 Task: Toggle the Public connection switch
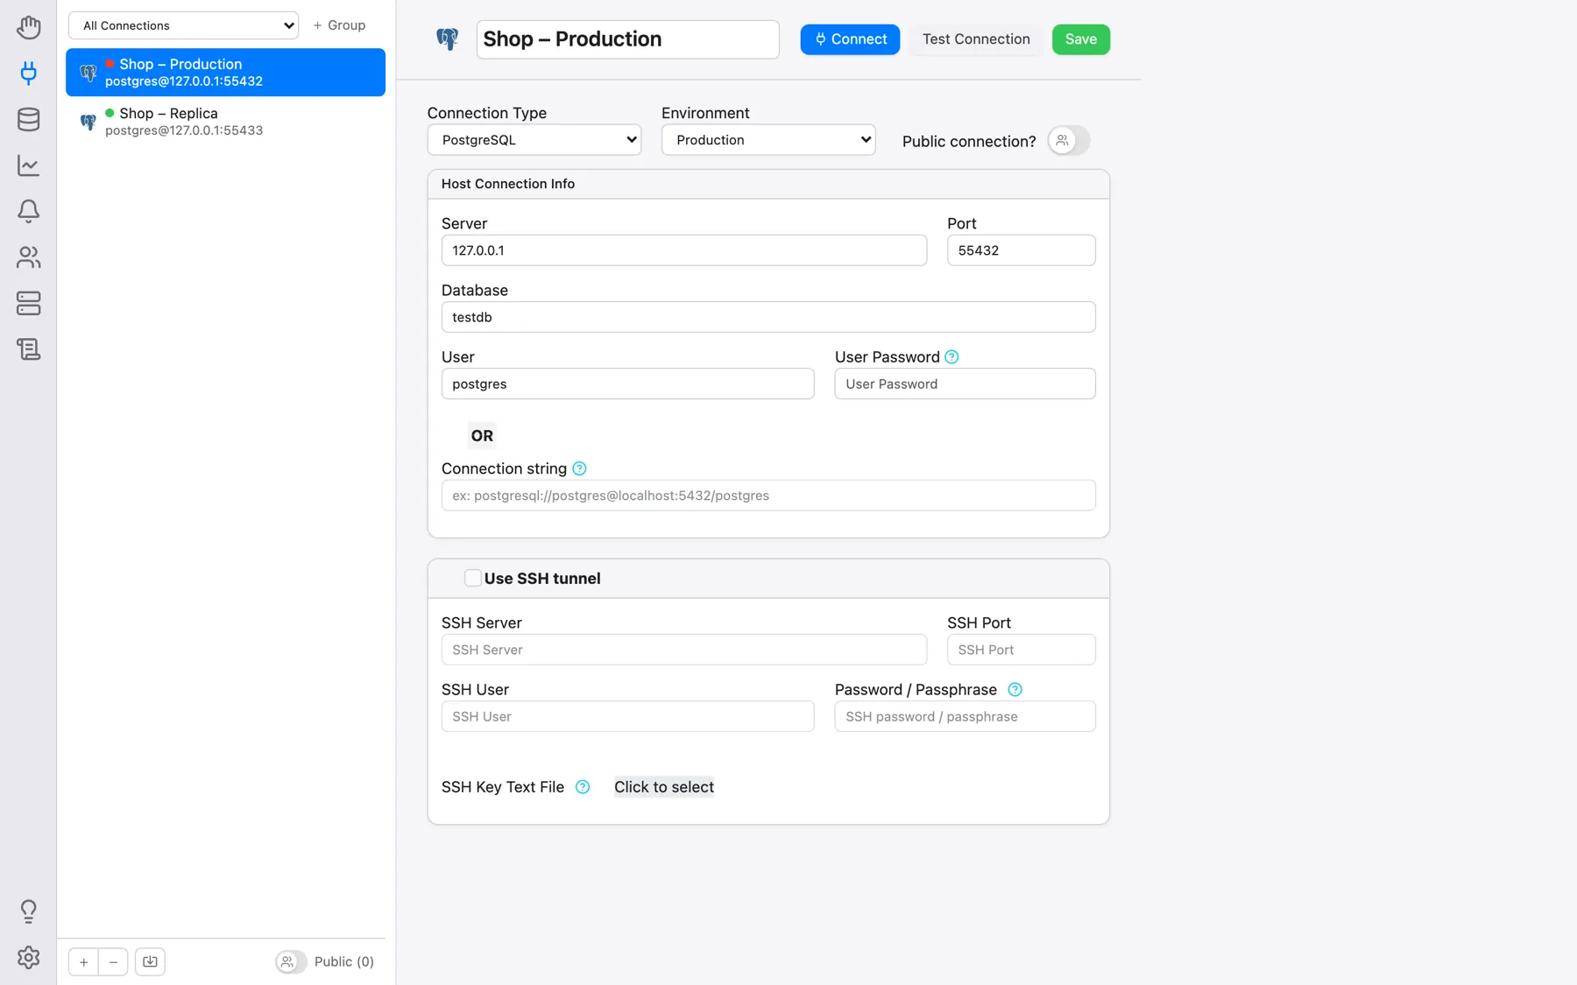pos(1068,140)
